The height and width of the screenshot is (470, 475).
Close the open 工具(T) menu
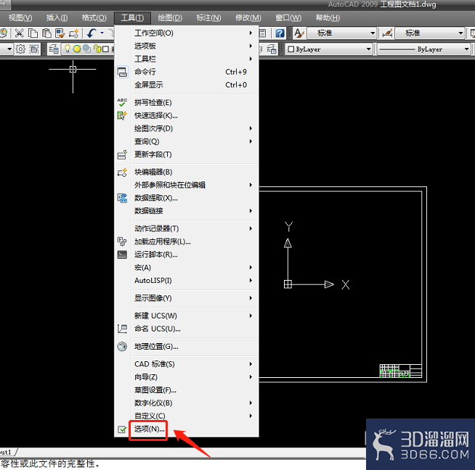(132, 18)
